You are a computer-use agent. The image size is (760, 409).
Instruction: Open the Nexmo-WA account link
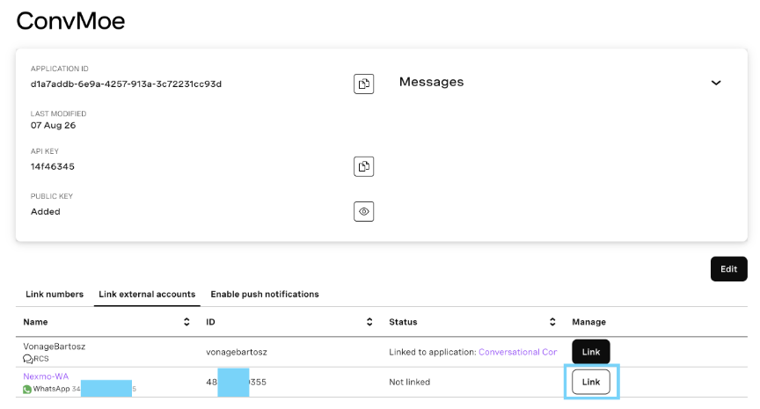(46, 376)
